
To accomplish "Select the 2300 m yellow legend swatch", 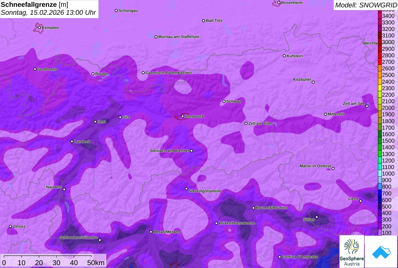I will [x=380, y=88].
